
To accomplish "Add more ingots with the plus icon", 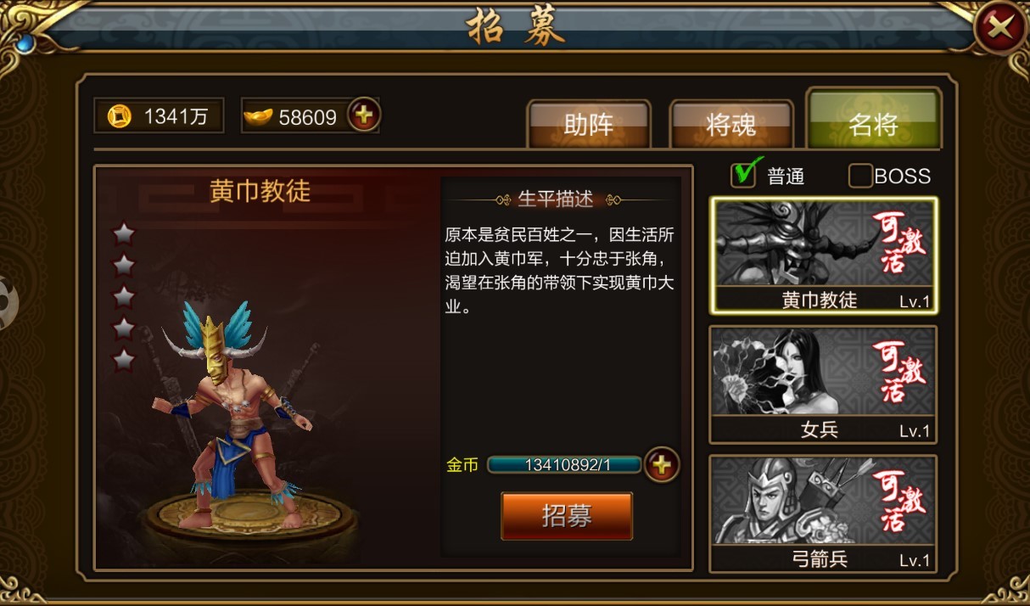I will (x=364, y=115).
